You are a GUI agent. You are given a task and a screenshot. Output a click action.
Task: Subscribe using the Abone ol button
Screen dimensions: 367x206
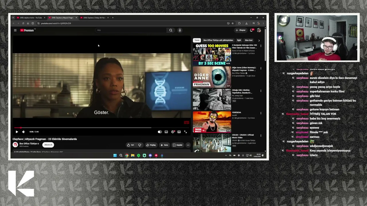point(48,145)
